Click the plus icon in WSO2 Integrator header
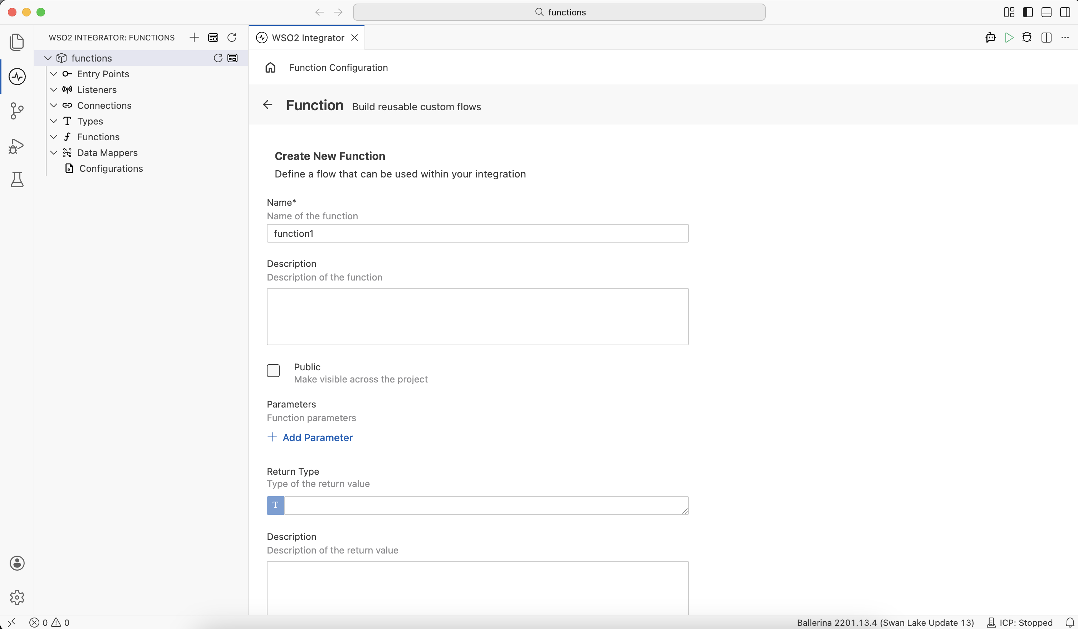The image size is (1078, 629). coord(194,38)
